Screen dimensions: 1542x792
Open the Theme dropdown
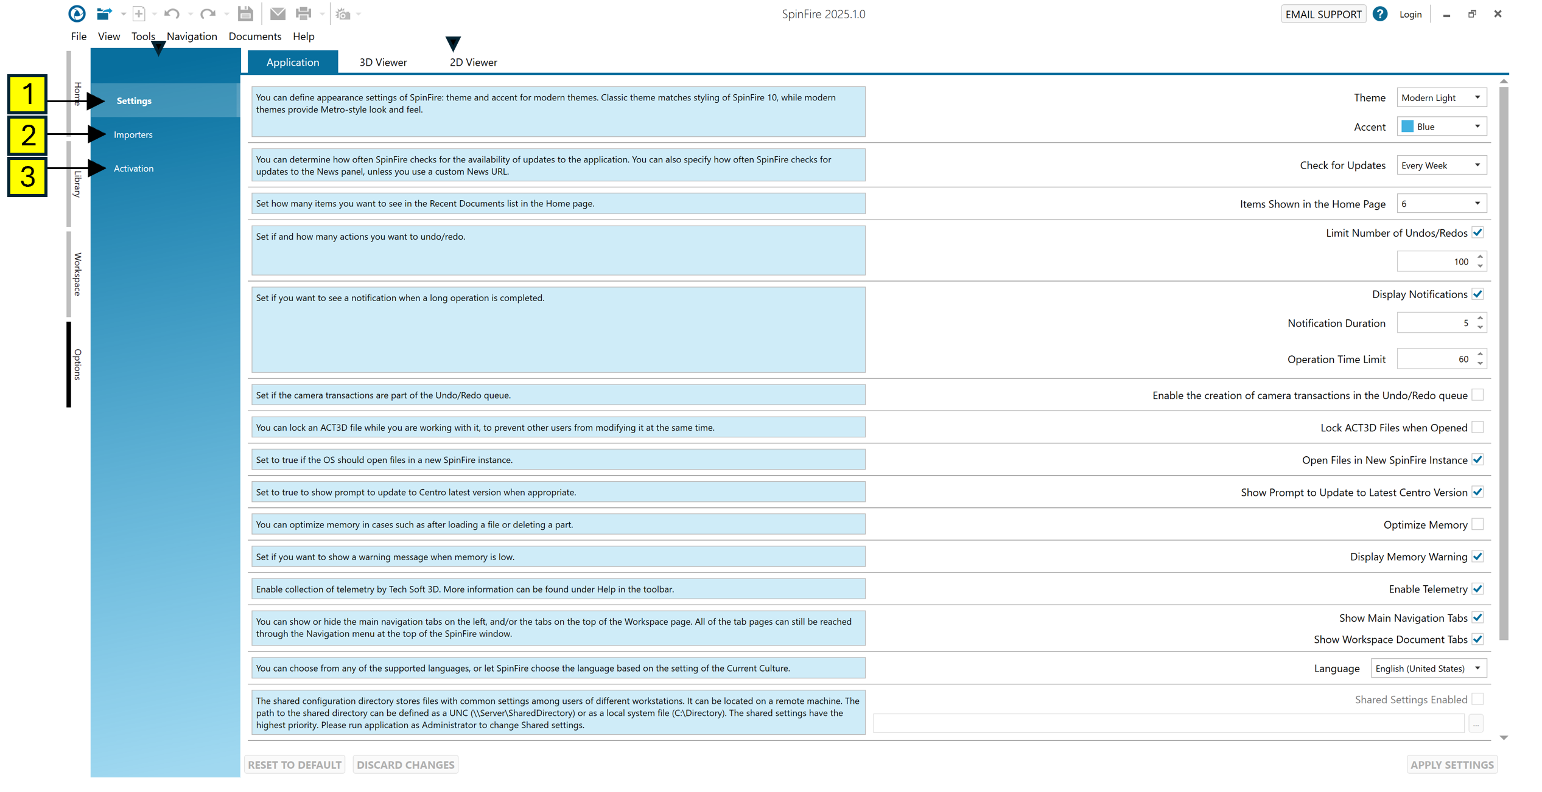pyautogui.click(x=1441, y=97)
